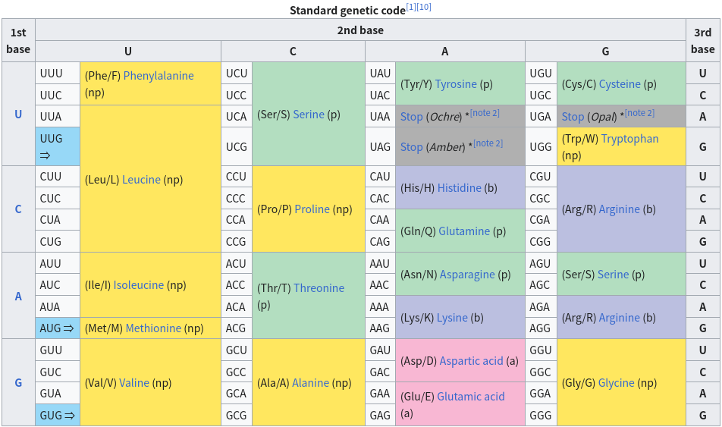Click the Stop link beside Opal

(573, 117)
